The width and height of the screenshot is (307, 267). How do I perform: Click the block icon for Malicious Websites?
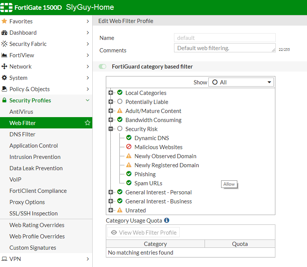[x=129, y=147]
